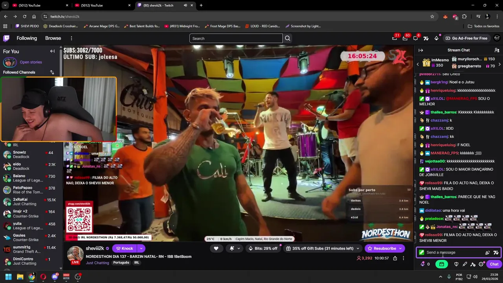Viewport: 503px width, 283px height.
Task: Open the channel points balance
Action: tap(425, 264)
